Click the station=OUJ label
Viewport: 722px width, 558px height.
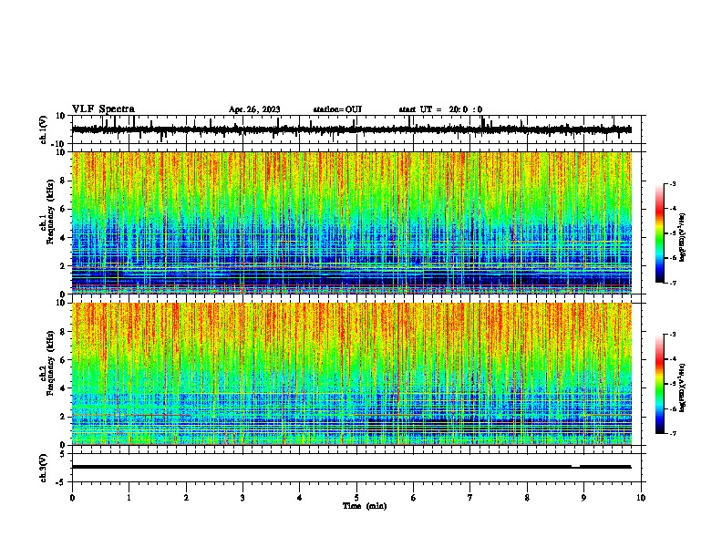pyautogui.click(x=337, y=109)
